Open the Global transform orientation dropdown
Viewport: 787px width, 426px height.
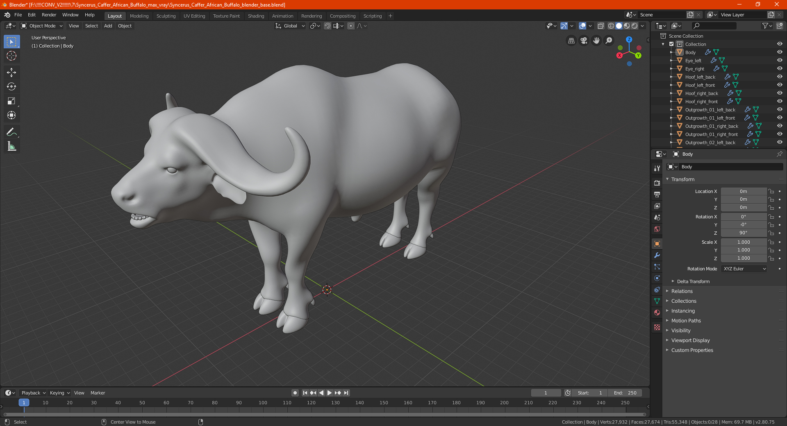pyautogui.click(x=290, y=26)
